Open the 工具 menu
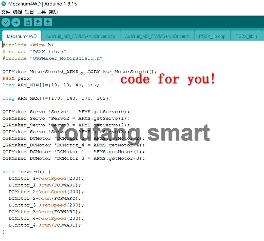This screenshot has width=264, height=241. (41, 12)
